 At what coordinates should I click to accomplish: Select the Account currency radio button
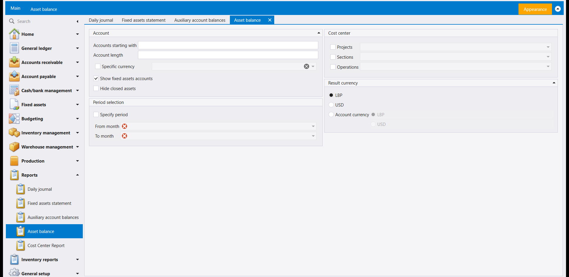tap(331, 114)
